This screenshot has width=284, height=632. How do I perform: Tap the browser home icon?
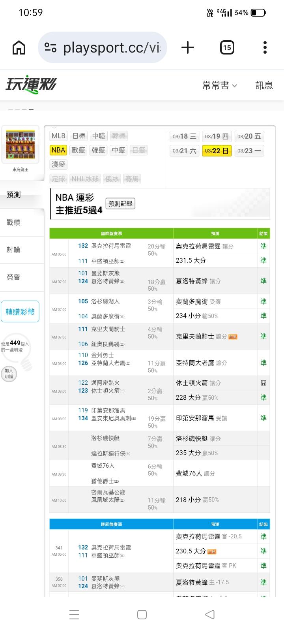(x=19, y=48)
